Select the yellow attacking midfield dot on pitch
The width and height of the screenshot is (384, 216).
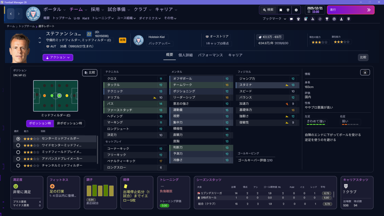tap(67, 96)
